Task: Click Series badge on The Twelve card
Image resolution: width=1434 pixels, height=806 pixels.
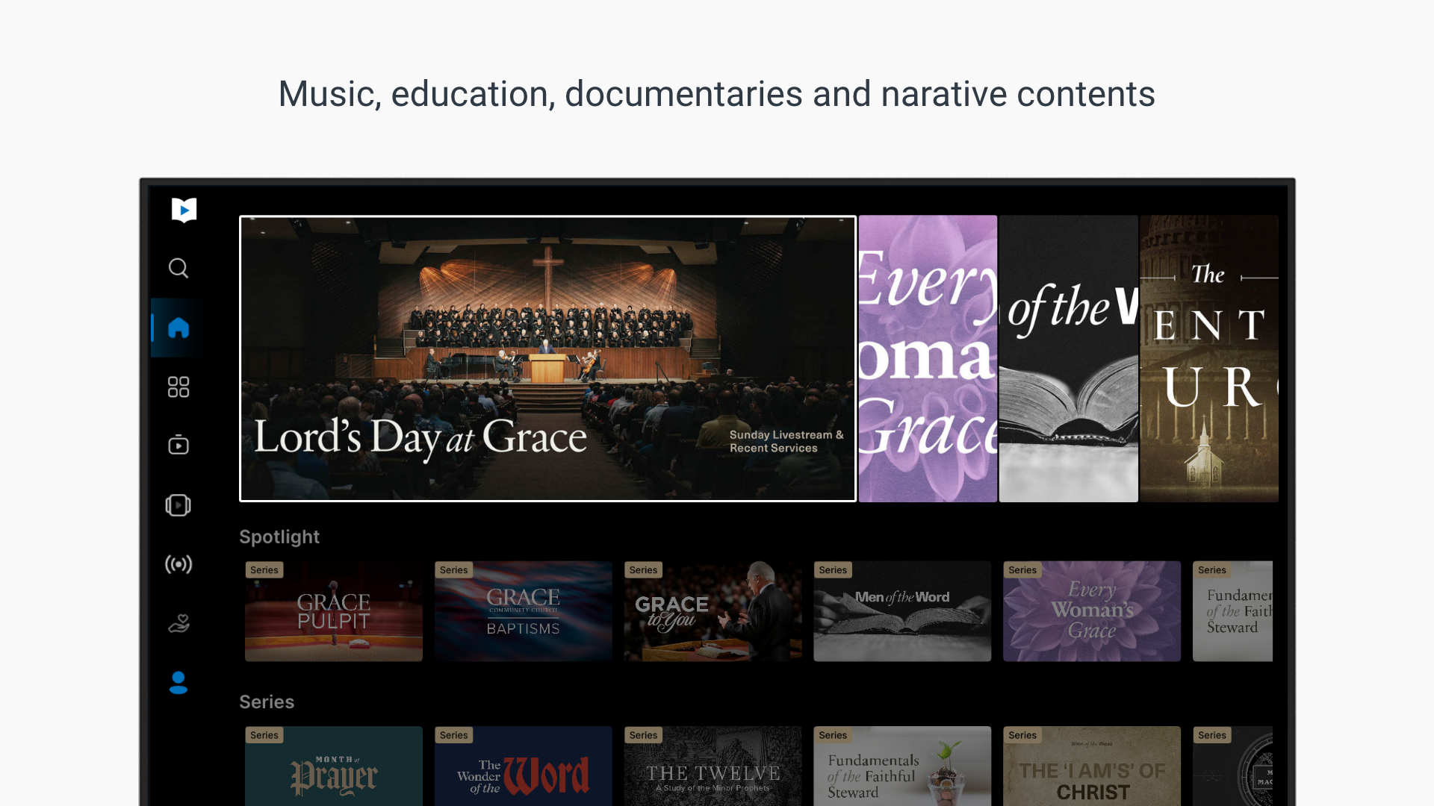Action: (643, 735)
